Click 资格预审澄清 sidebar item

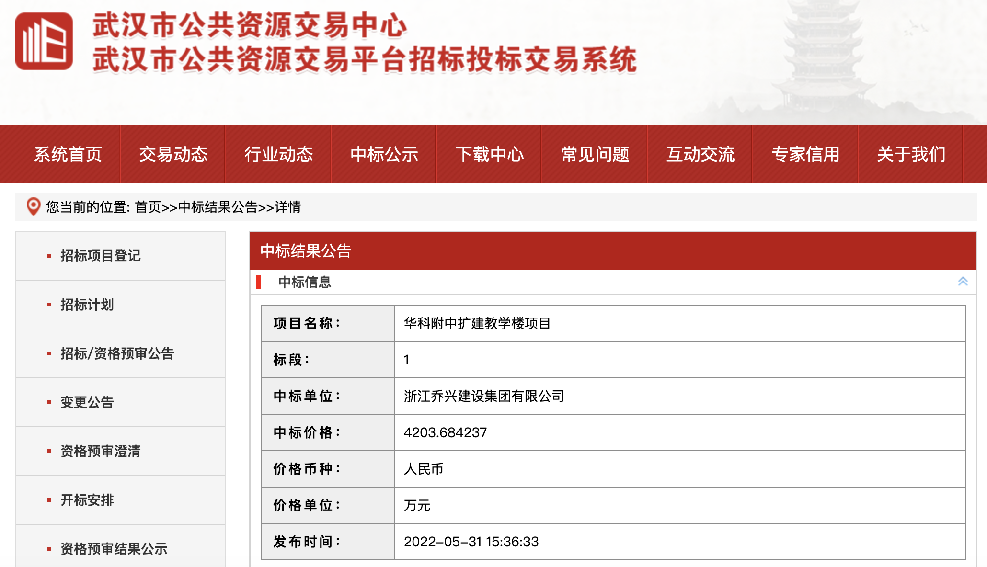tap(100, 451)
